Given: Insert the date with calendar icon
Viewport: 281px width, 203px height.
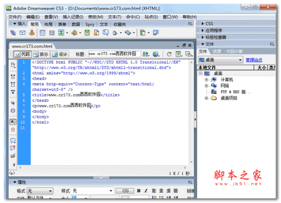Looking at the screenshot, I should pyautogui.click(x=87, y=33).
